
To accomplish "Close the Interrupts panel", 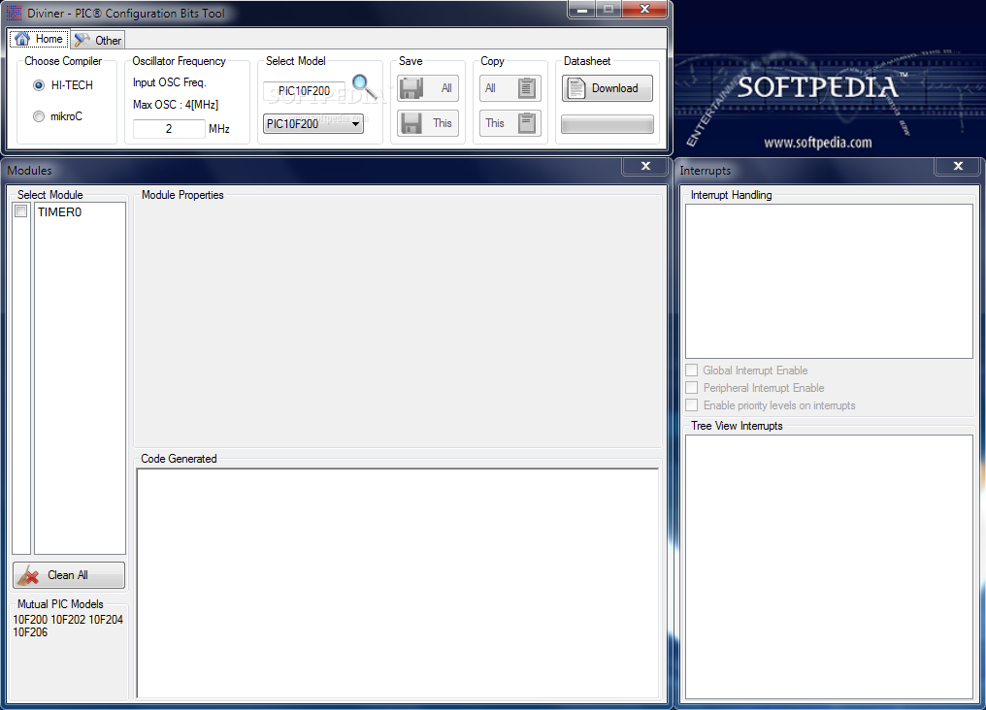I will click(x=958, y=166).
